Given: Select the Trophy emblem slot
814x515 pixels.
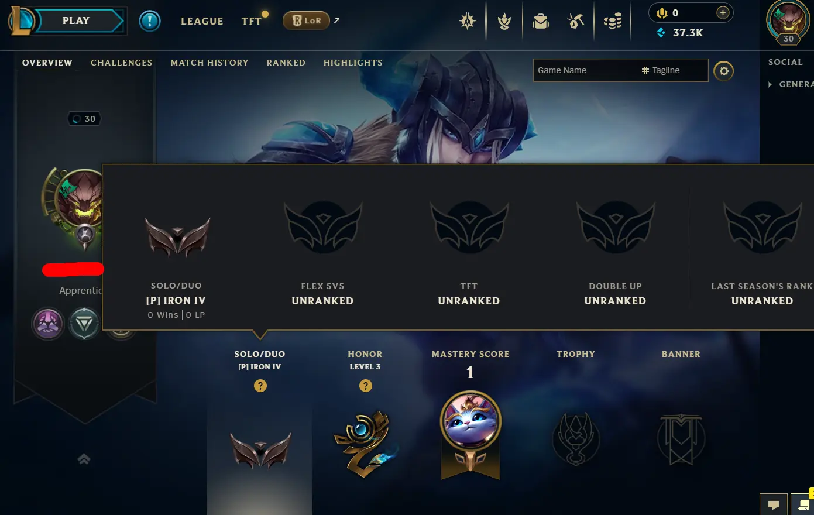Looking at the screenshot, I should [576, 439].
